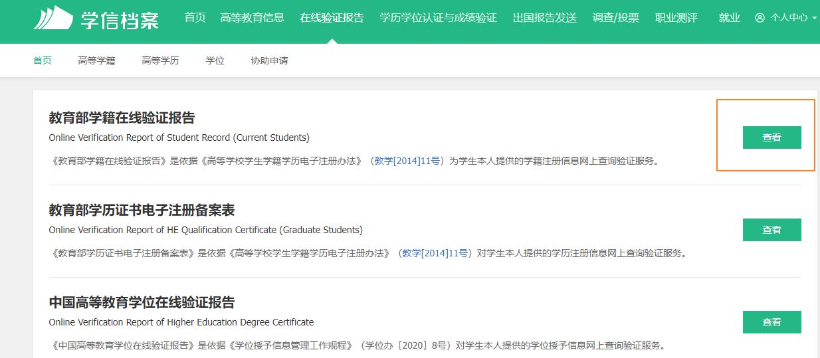820x358 pixels.
Task: Expand the 个人中心 dropdown arrow
Action: click(815, 19)
